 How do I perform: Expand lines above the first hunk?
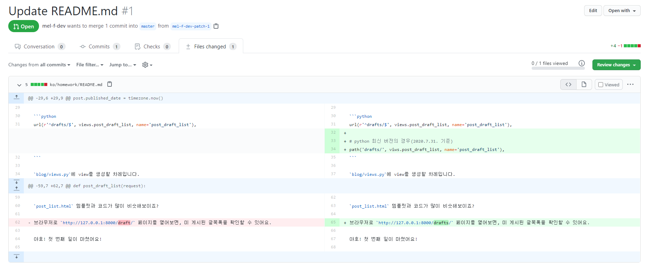16,98
